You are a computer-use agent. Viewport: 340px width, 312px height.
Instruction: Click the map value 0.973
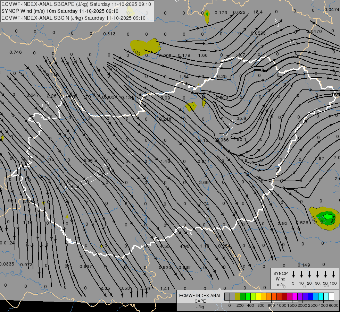(x=26, y=265)
